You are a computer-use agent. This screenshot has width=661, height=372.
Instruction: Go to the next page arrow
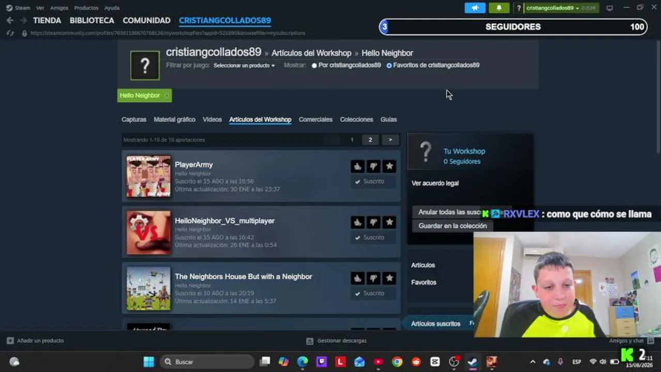point(390,139)
